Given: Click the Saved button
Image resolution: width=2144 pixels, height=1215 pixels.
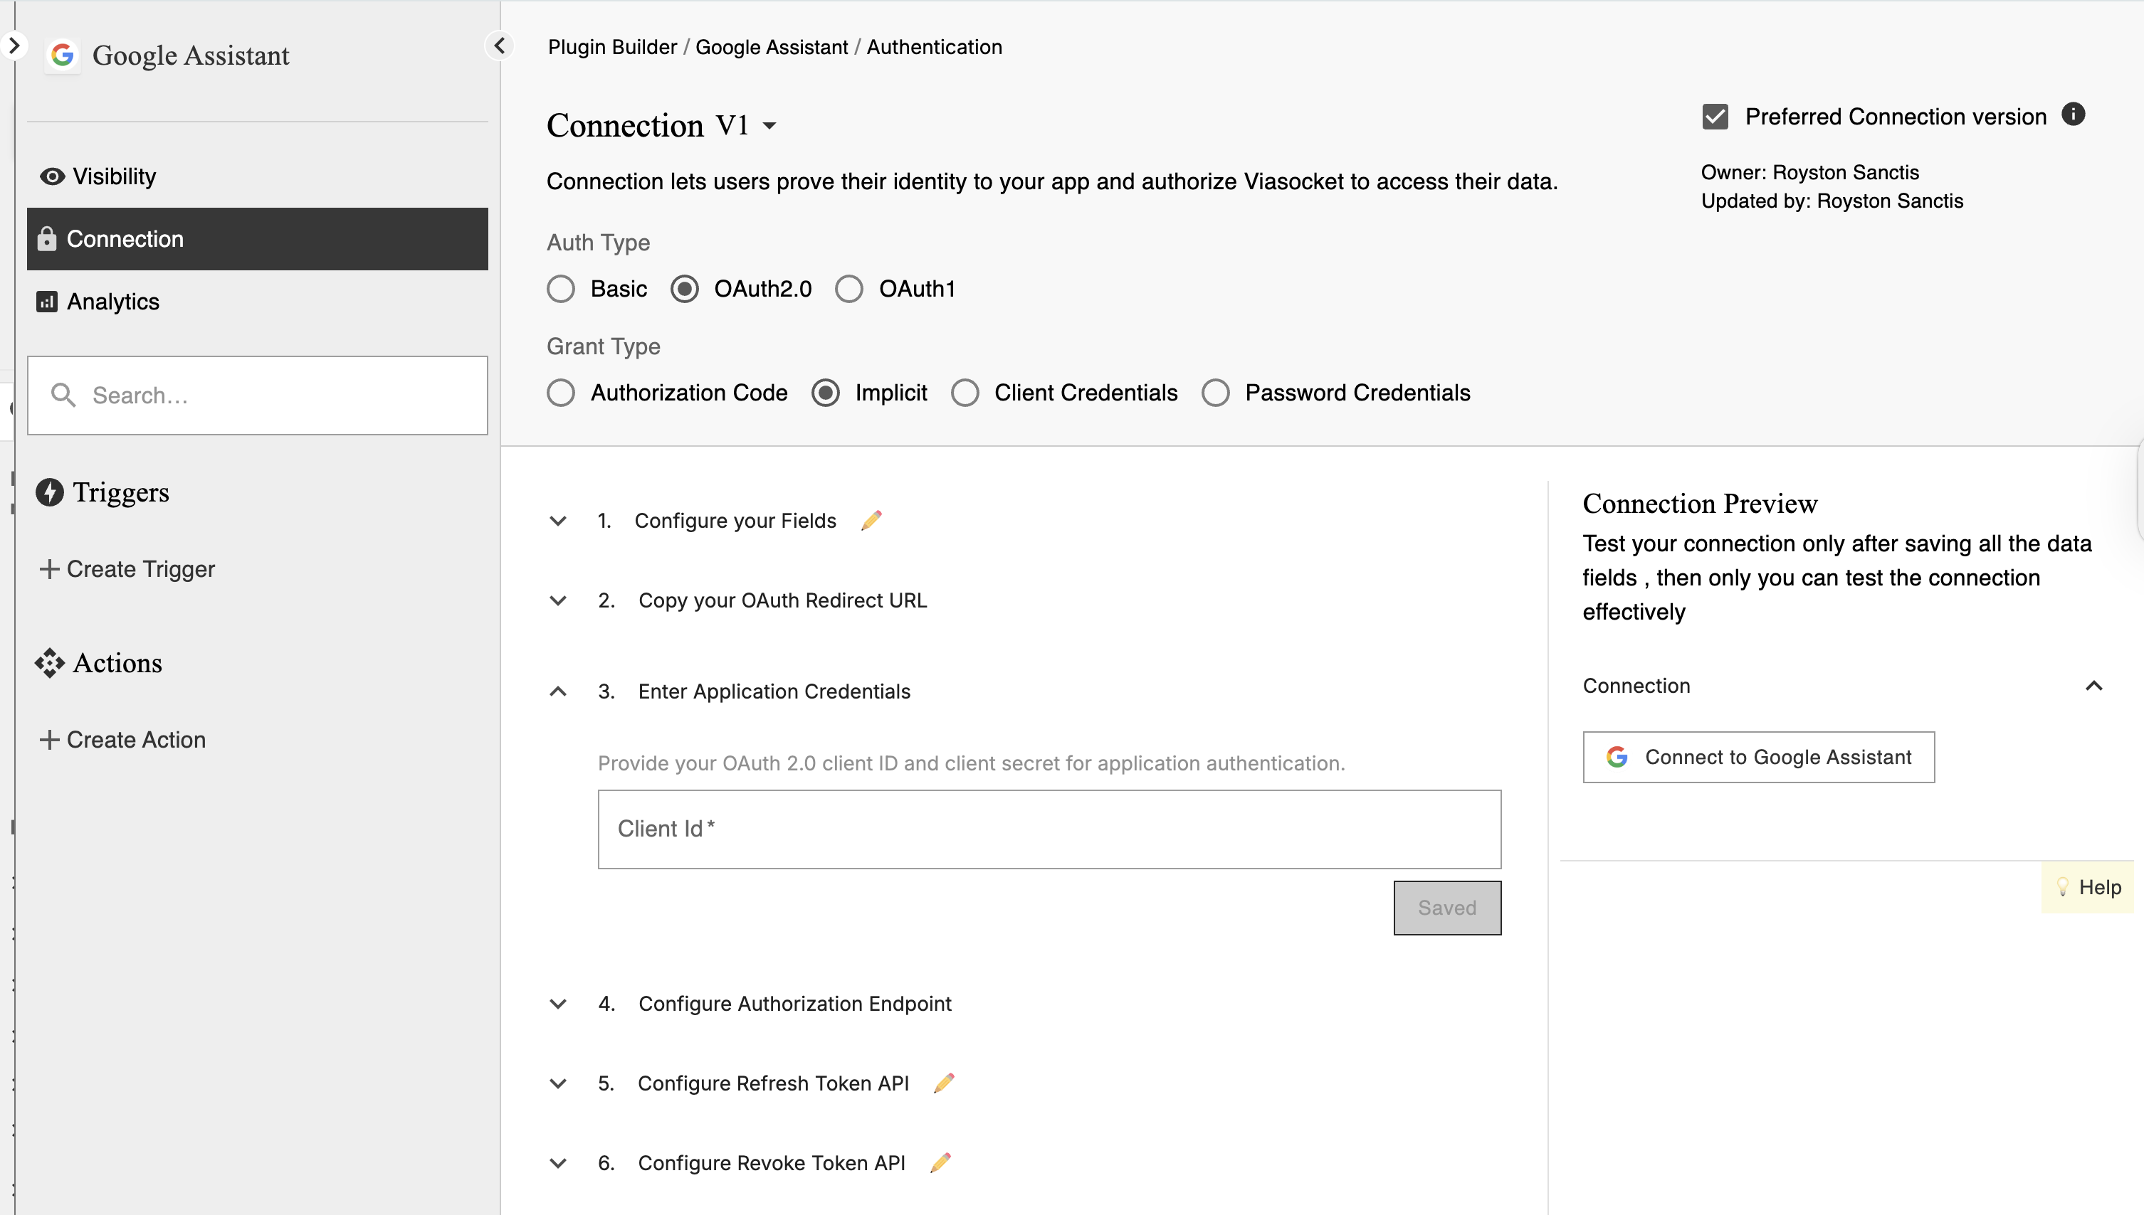Looking at the screenshot, I should tap(1447, 908).
